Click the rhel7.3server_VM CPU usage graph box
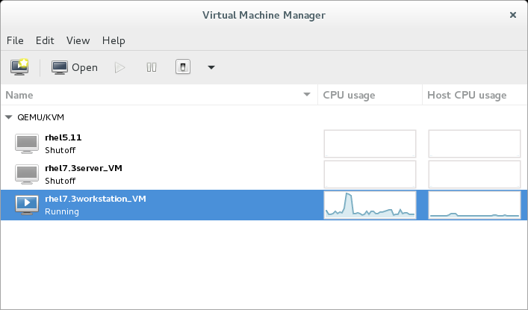This screenshot has height=310, width=528. [370, 174]
